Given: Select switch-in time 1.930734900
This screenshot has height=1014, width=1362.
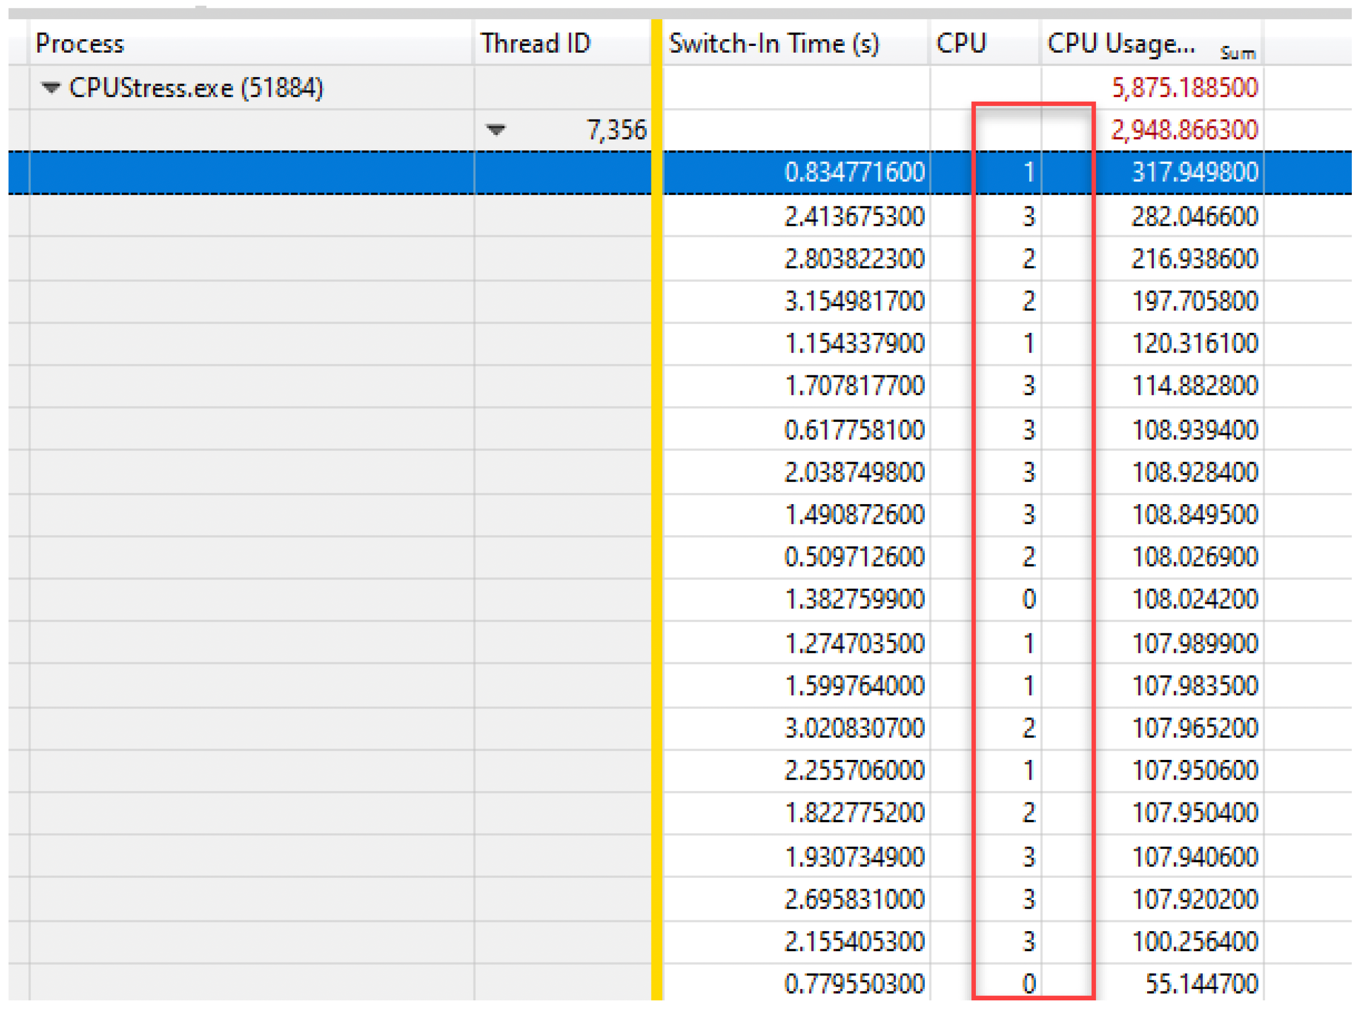Looking at the screenshot, I should click(x=855, y=857).
